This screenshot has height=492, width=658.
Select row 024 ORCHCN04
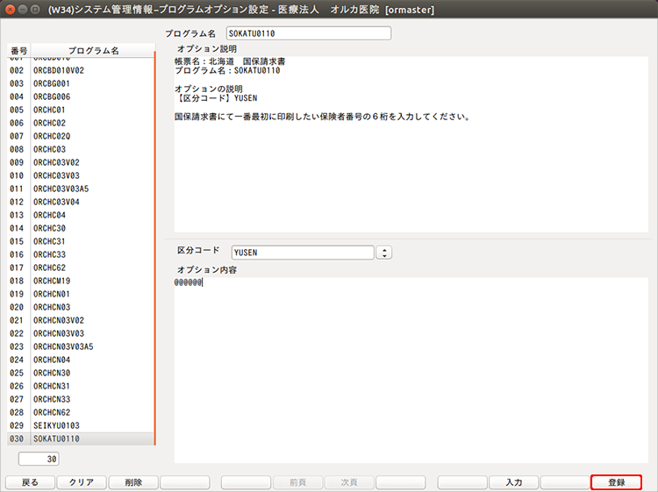[81, 360]
